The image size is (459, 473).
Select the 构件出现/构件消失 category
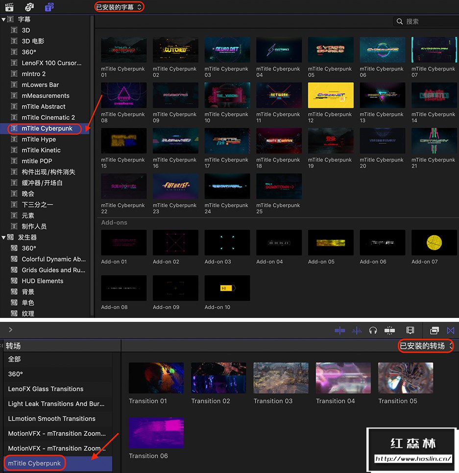click(48, 172)
